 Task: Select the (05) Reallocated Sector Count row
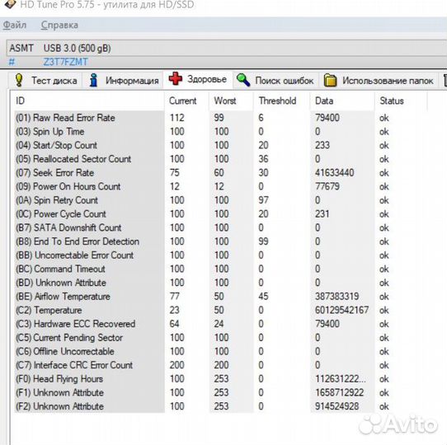pyautogui.click(x=221, y=159)
